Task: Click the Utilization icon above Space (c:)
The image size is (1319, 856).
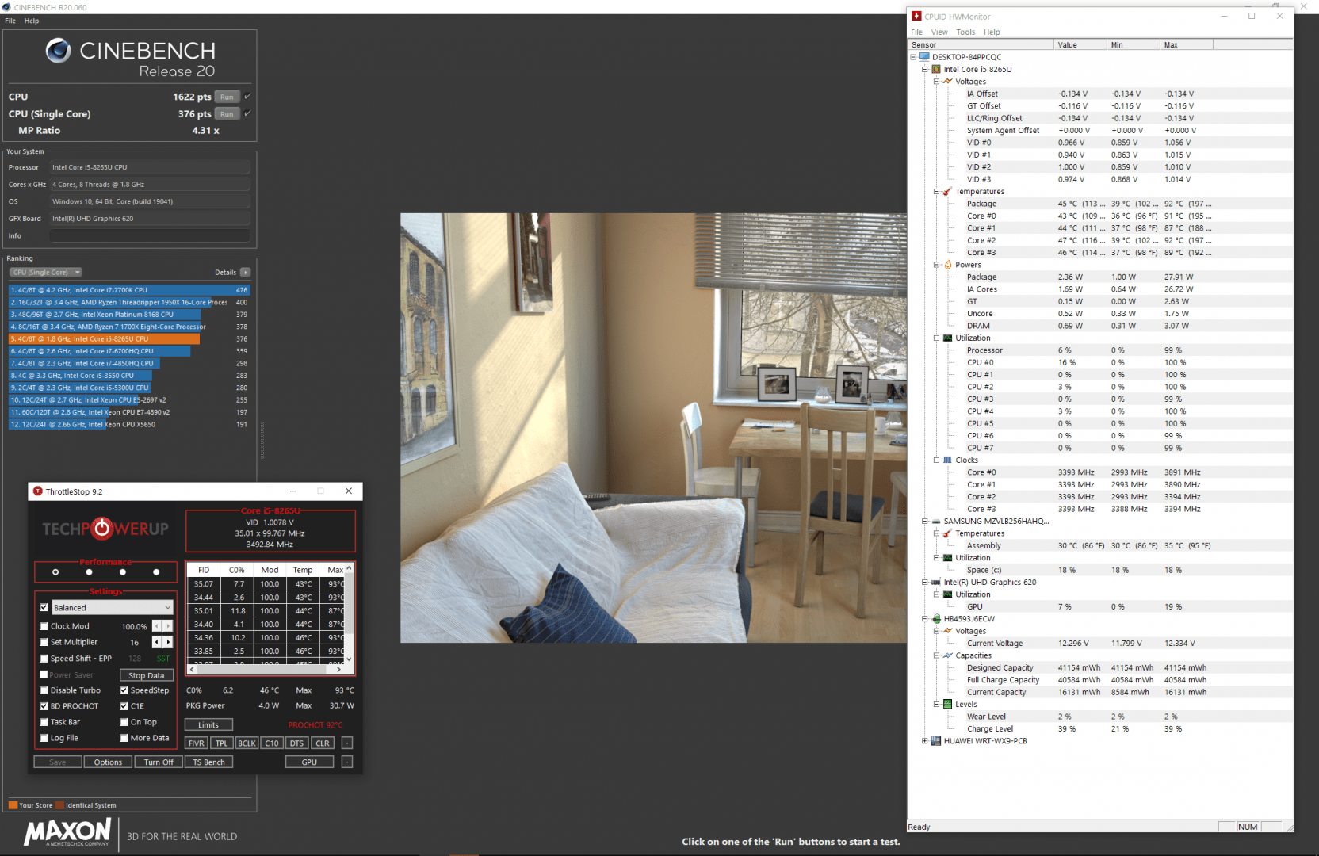Action: pos(947,558)
